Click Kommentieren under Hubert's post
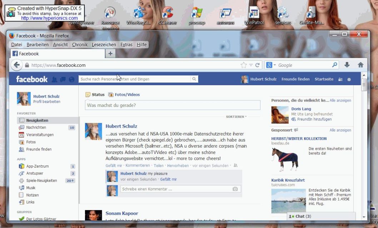Screen dimensions: 378x228 [138, 165]
